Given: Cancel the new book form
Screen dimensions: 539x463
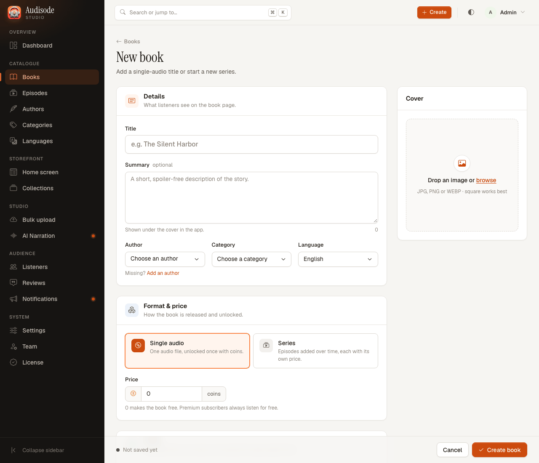Looking at the screenshot, I should coord(452,450).
